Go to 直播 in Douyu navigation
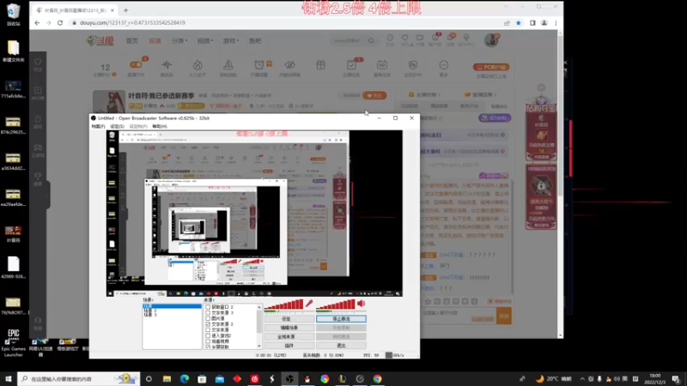The height and width of the screenshot is (386, 687). (x=155, y=40)
